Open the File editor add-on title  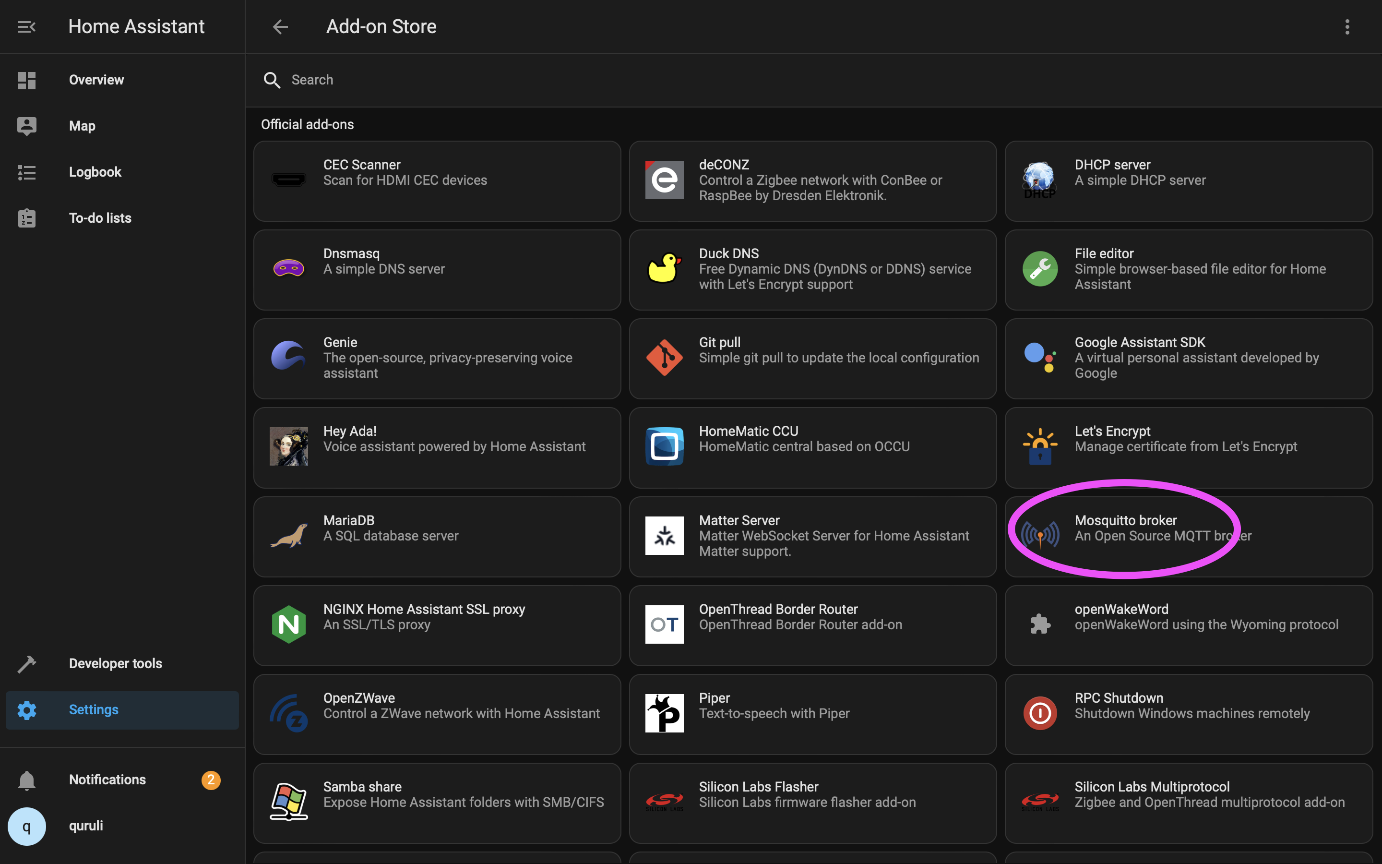click(1104, 253)
